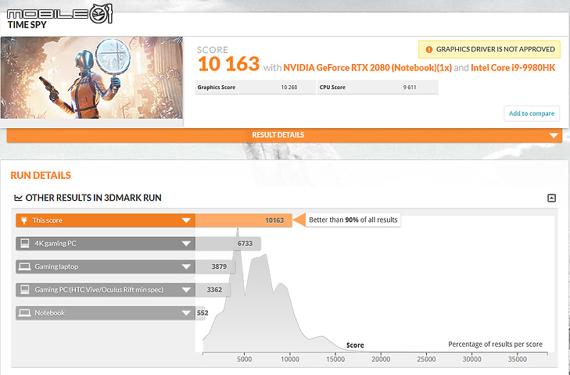Viewport: 570px width, 375px height.
Task: Click the 552 score bar value
Action: [203, 312]
